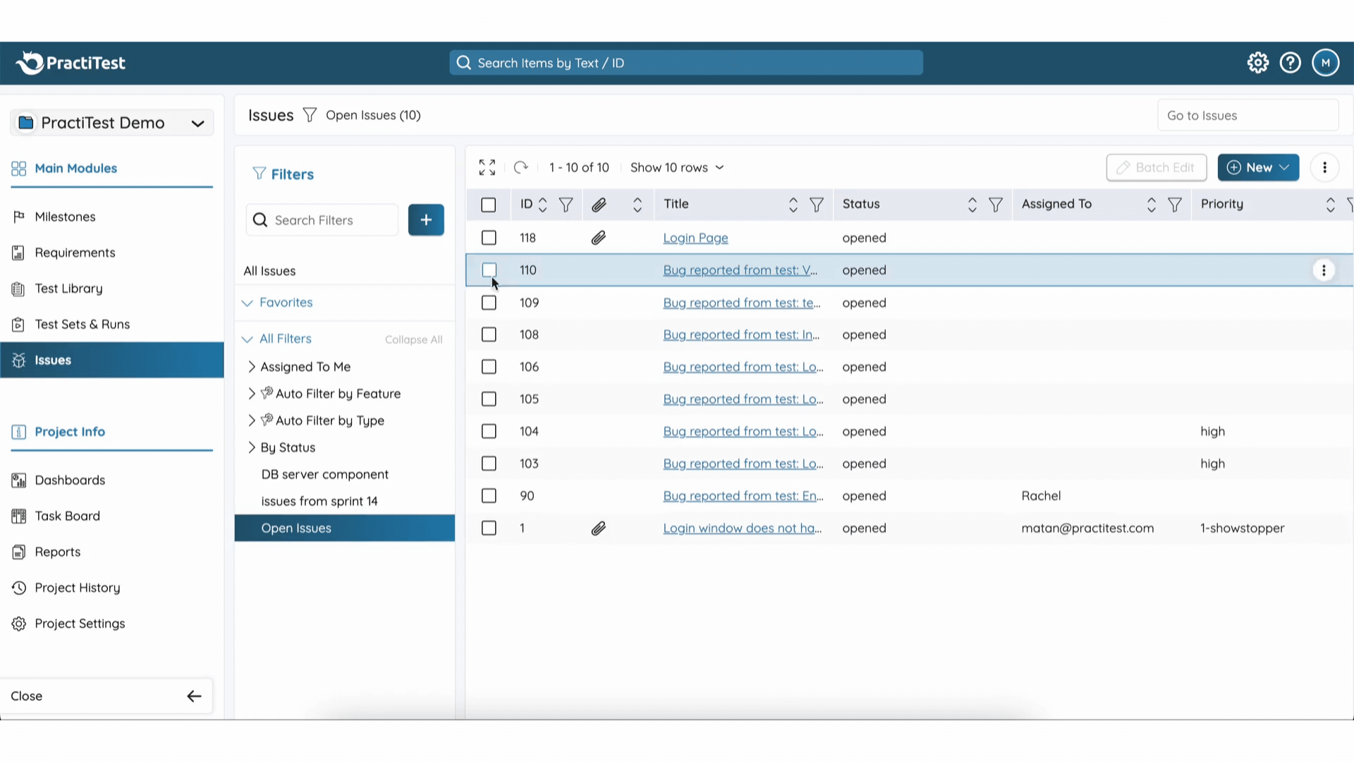The image size is (1354, 762).
Task: Open Dashboards in sidebar
Action: (x=70, y=480)
